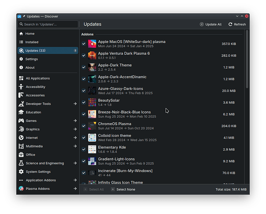Click the Incinerate Burn-My-Windows thumbnail
The width and height of the screenshot is (266, 214).
pyautogui.click(x=92, y=173)
